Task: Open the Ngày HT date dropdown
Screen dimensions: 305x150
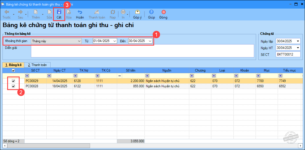Action: (x=298, y=48)
